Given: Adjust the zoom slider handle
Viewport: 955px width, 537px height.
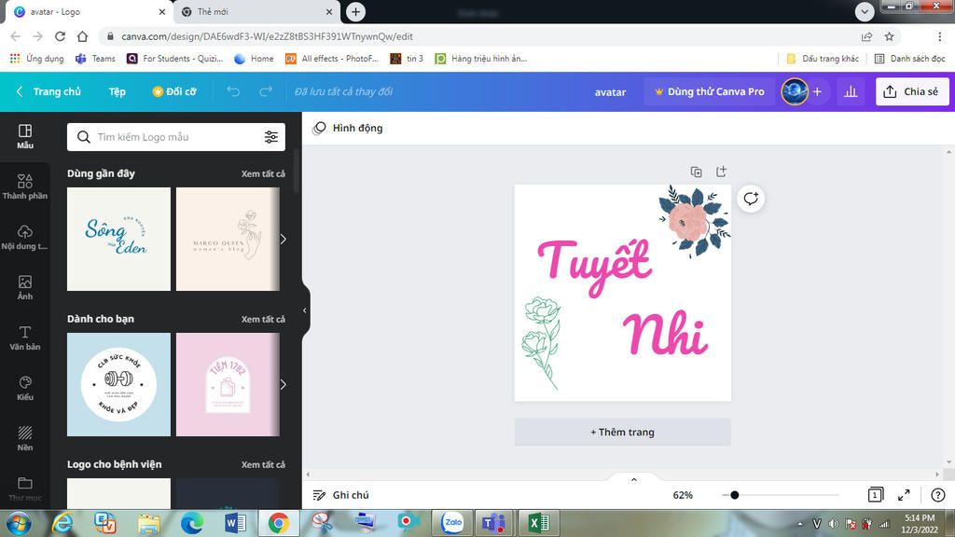Looking at the screenshot, I should [x=735, y=495].
